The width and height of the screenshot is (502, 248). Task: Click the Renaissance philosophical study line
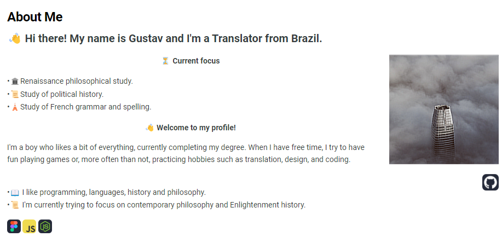(77, 81)
